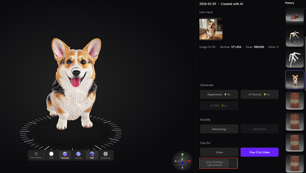Image resolution: width=306 pixels, height=173 pixels.
Task: Select the corgi model in History
Action: [x=295, y=80]
